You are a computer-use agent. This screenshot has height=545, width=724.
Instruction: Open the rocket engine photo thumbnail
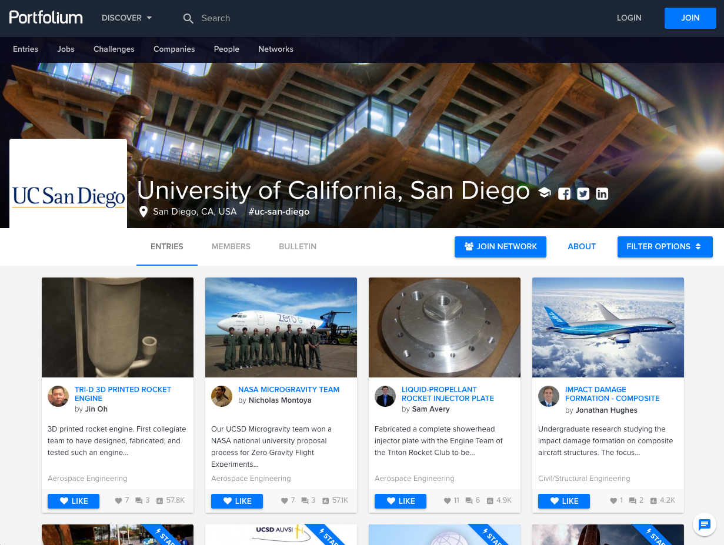pos(118,327)
